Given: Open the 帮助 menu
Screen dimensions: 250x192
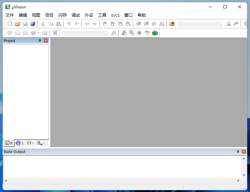Looking at the screenshot, I should pos(141,15).
